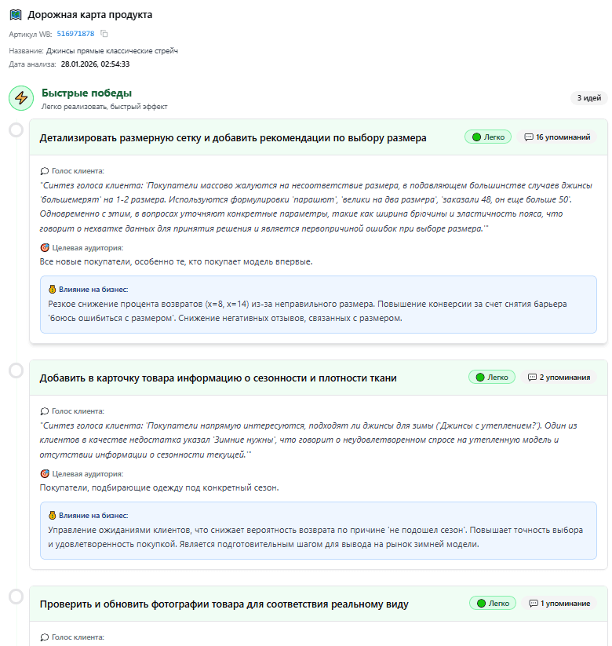Click the target audience icon in the seasonality card
612x646 pixels.
point(44,474)
